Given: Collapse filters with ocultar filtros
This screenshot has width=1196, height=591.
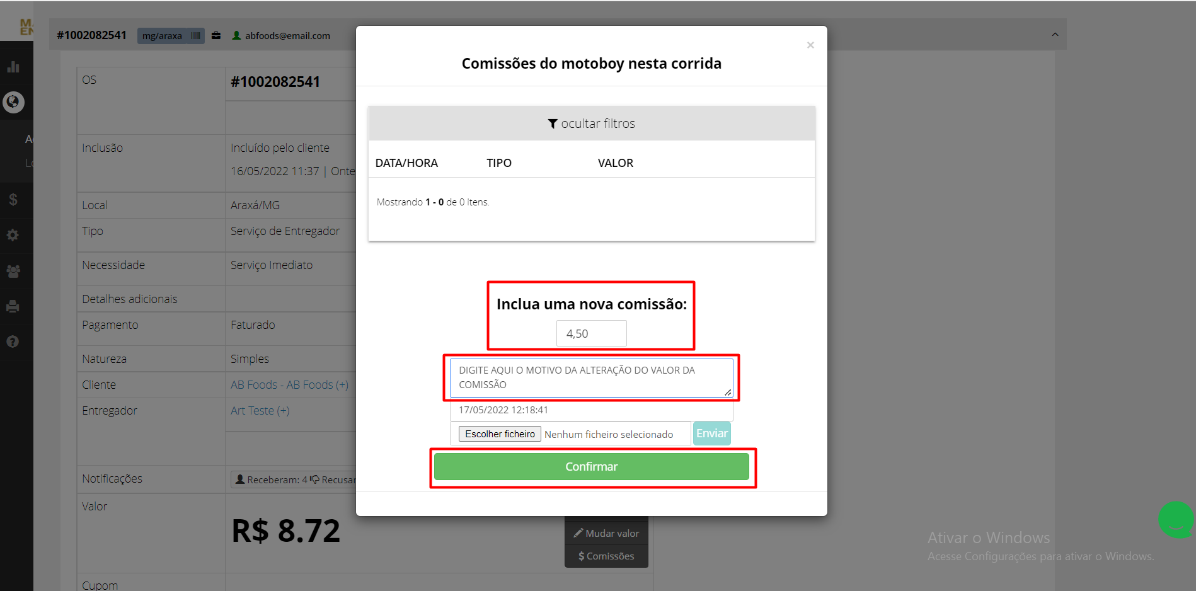Looking at the screenshot, I should coord(592,123).
